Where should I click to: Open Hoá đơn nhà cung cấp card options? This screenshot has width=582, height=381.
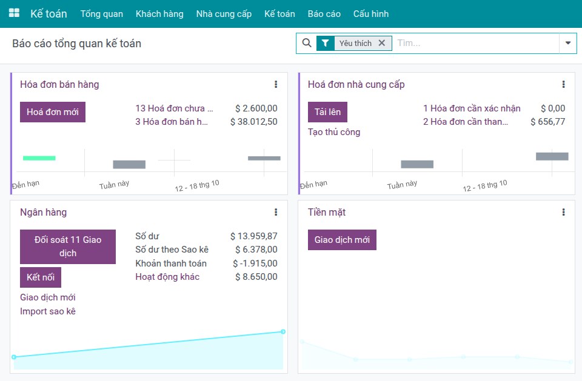pos(563,84)
